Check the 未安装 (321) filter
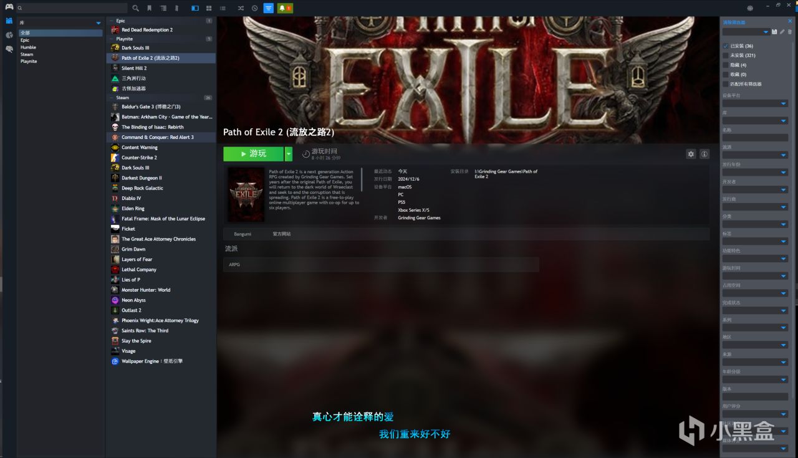The width and height of the screenshot is (798, 458). [x=726, y=55]
